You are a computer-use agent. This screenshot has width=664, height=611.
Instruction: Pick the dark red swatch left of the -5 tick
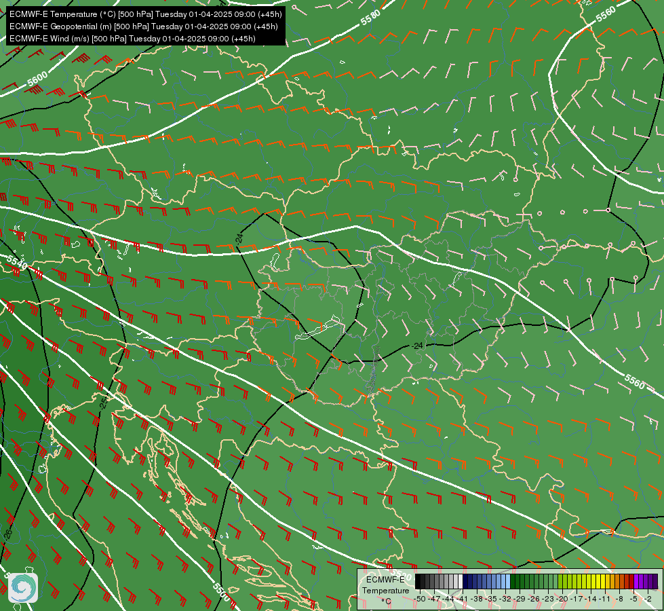pos(631,581)
